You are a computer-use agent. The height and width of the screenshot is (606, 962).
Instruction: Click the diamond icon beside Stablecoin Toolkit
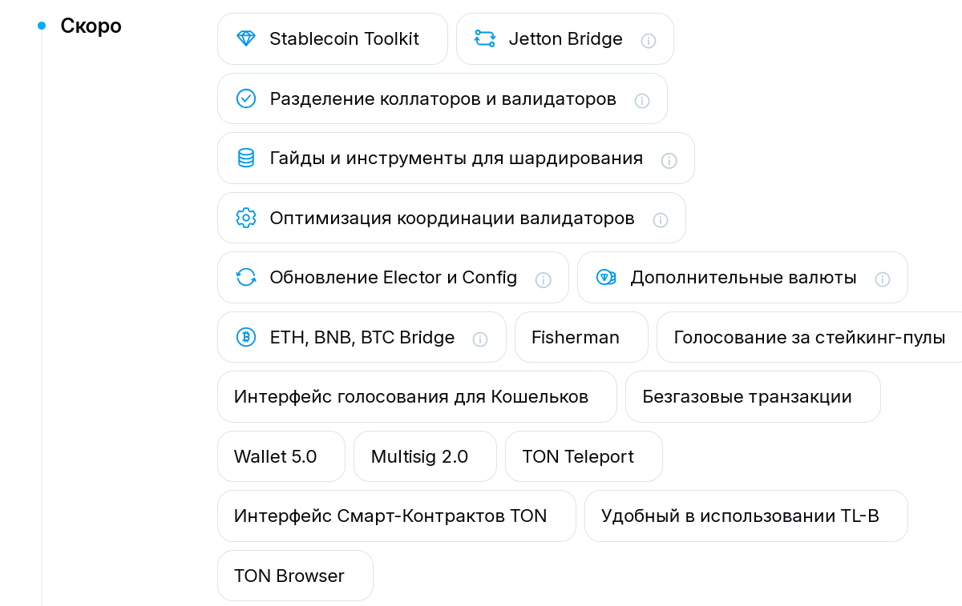click(x=245, y=38)
